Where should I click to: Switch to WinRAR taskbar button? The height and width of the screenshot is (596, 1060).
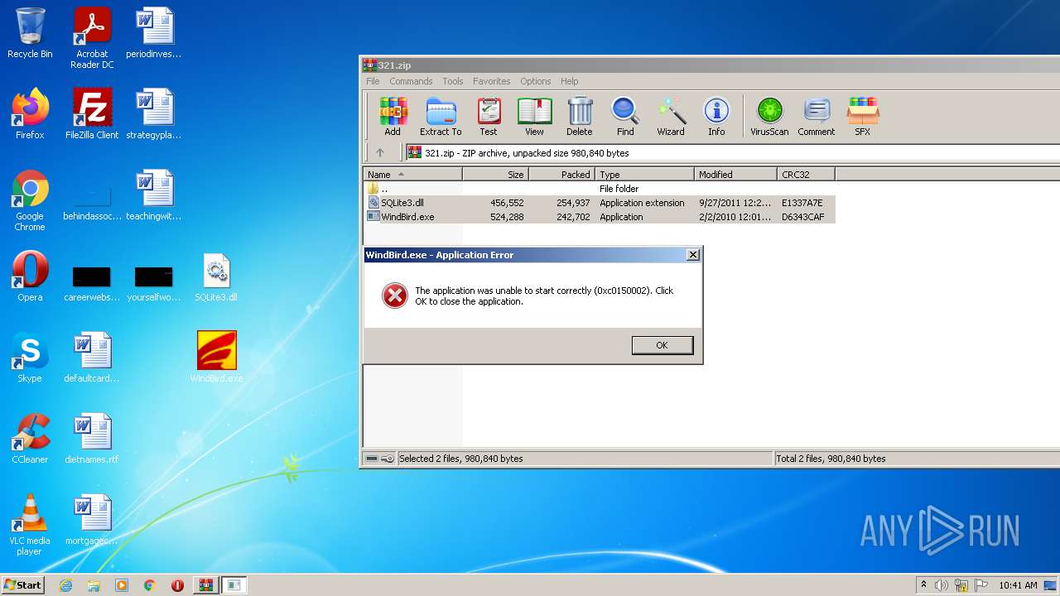coord(205,585)
